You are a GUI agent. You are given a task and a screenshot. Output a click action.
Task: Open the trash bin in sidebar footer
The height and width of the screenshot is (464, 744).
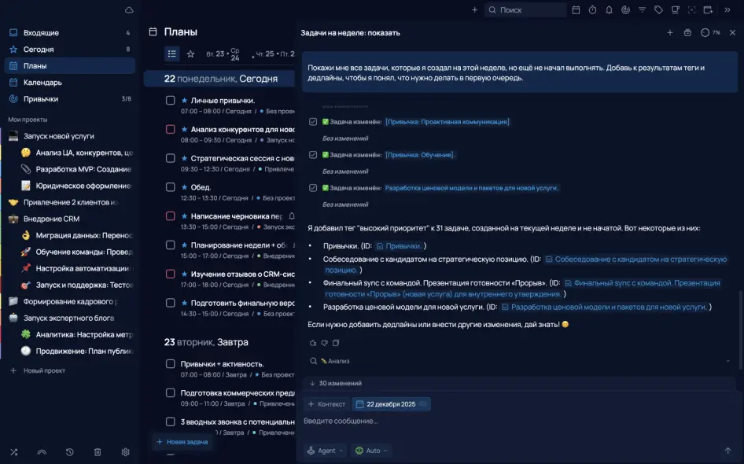[x=98, y=452]
